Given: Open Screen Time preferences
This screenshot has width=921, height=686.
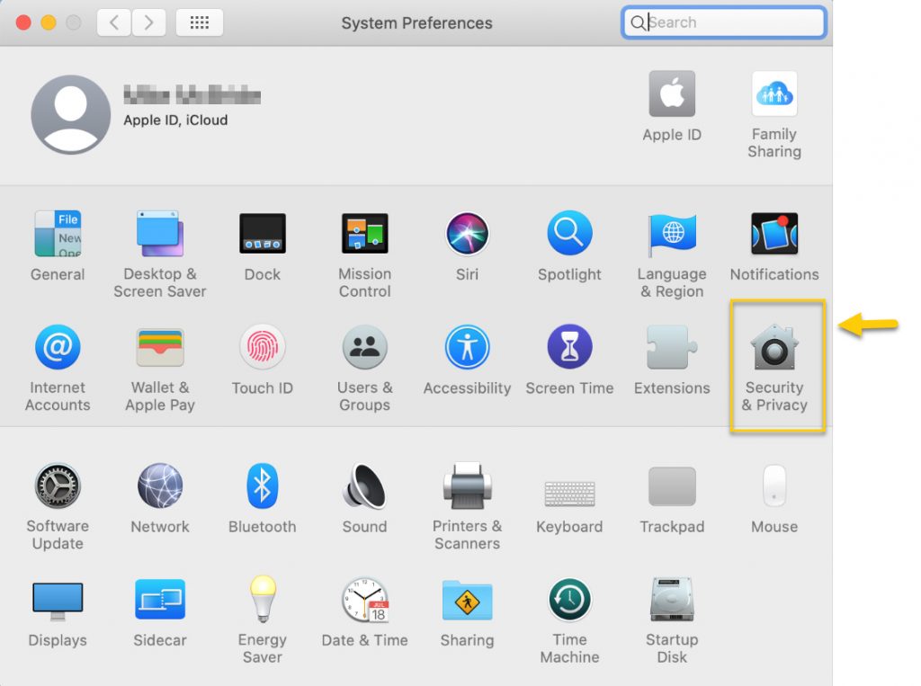Looking at the screenshot, I should 569,349.
